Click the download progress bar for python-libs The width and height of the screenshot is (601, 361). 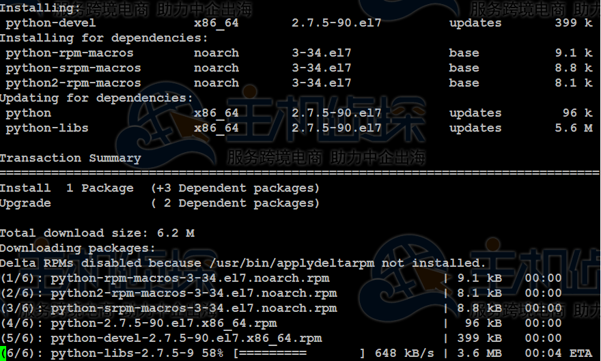pos(299,353)
